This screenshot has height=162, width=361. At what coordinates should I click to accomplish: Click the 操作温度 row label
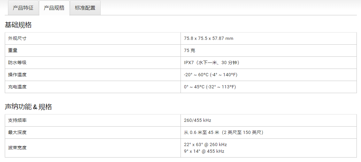[x=17, y=75]
